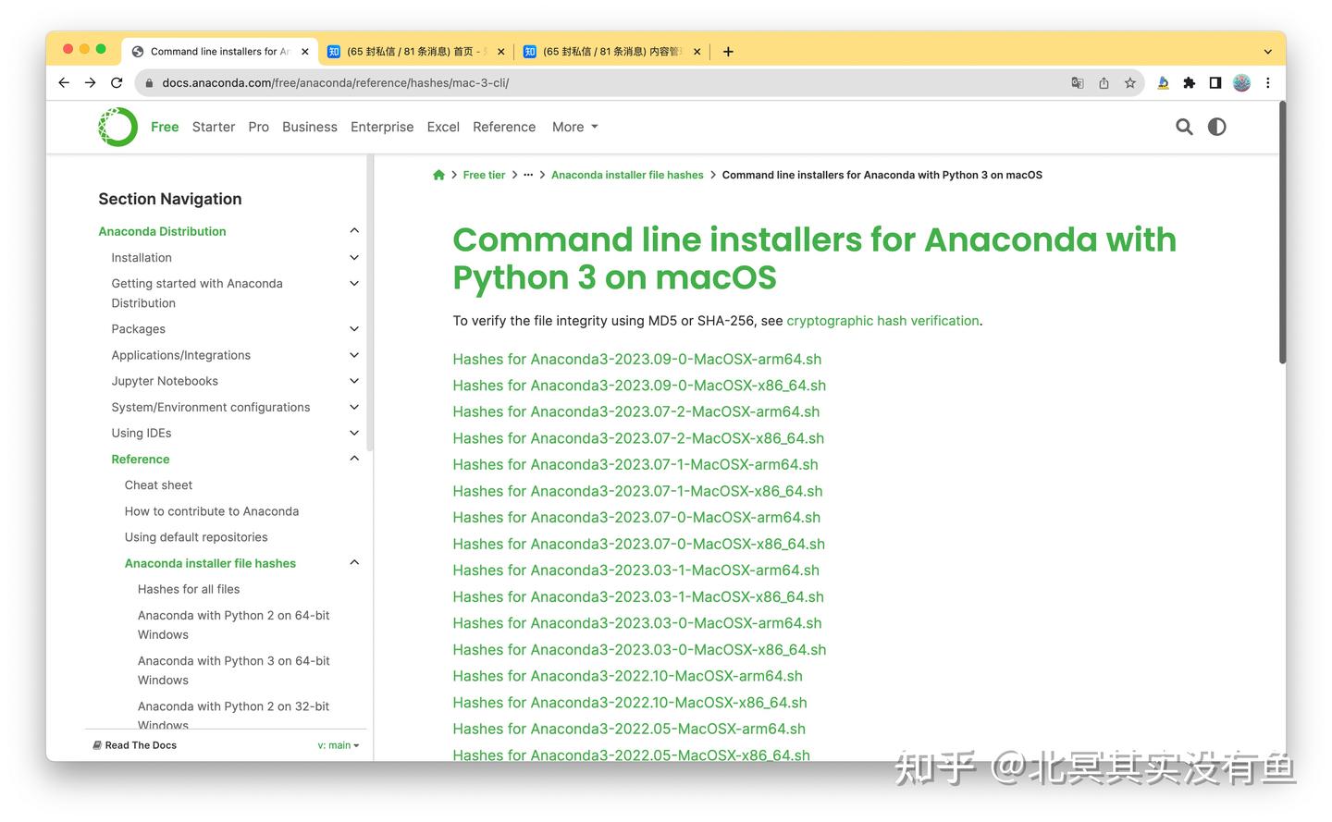This screenshot has width=1332, height=822.
Task: Open the Chrome extensions puzzle menu
Action: coord(1189,82)
